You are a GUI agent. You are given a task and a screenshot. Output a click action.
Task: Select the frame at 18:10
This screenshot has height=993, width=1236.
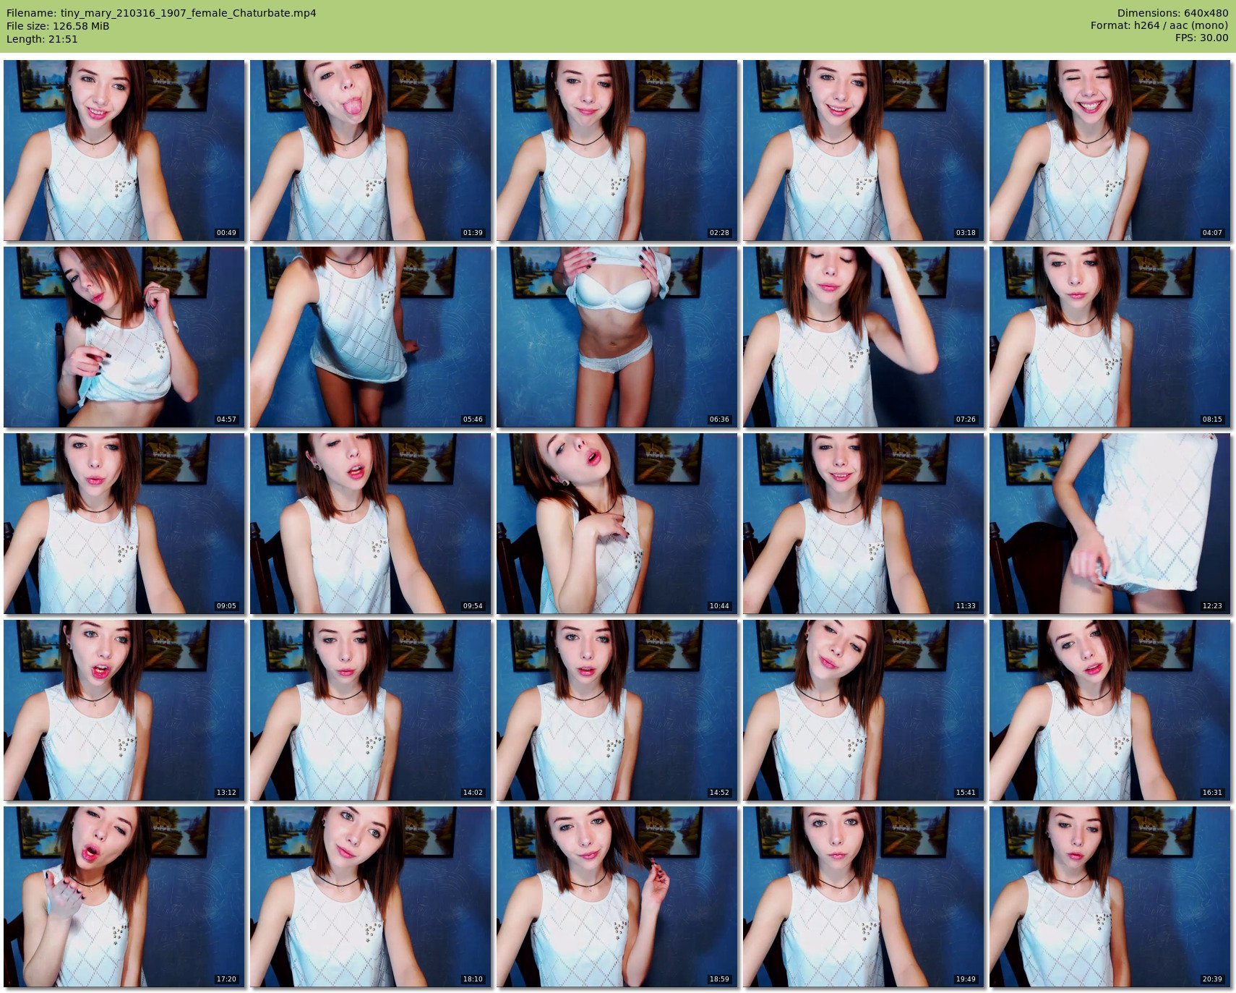[371, 896]
